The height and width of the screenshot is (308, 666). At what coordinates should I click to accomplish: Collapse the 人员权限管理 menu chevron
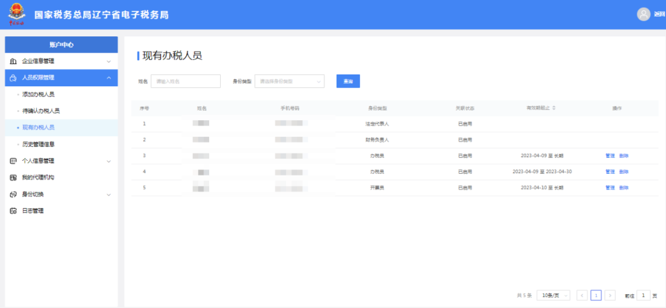tap(109, 78)
